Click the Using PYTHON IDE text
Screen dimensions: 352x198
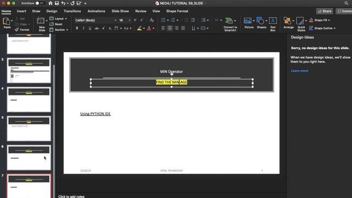pyautogui.click(x=95, y=114)
